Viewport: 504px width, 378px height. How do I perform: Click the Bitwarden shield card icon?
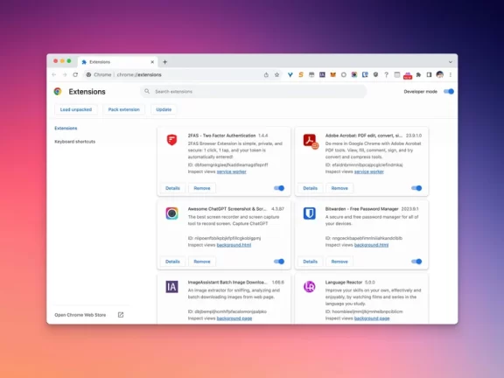310,213
